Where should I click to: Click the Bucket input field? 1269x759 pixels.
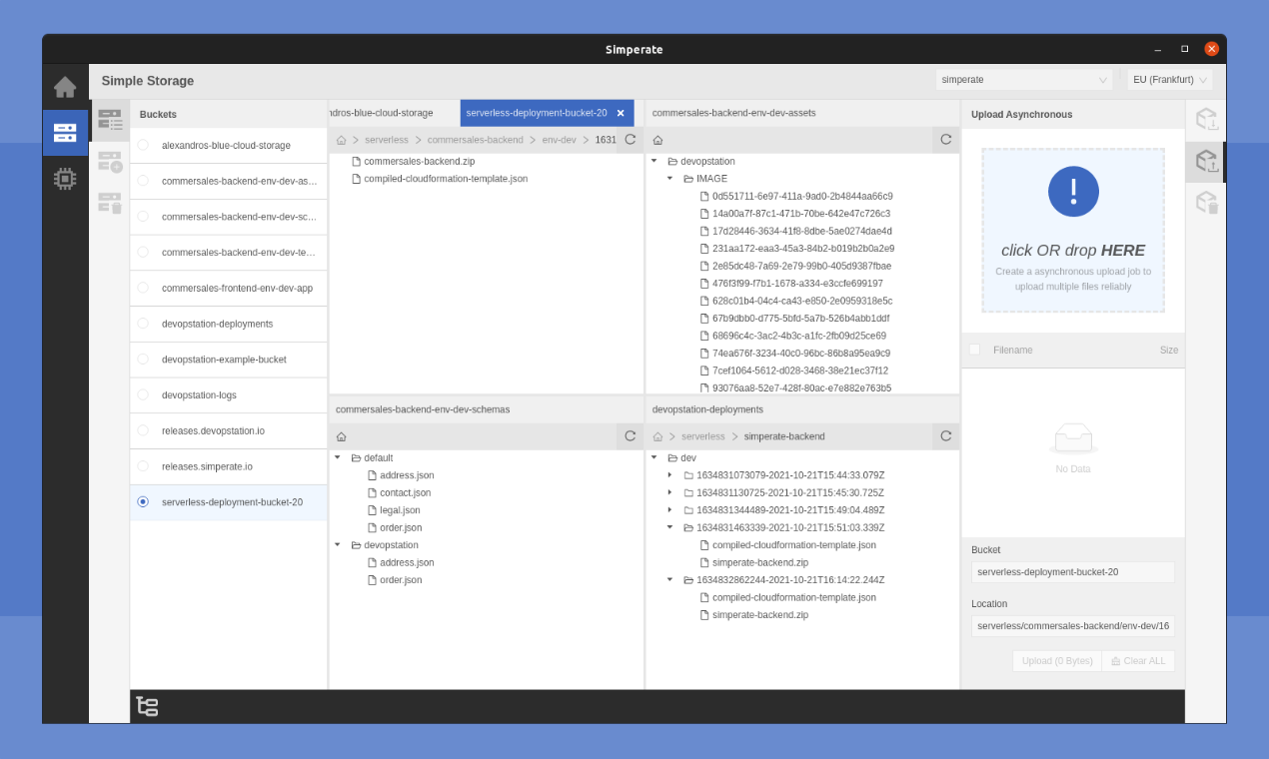[x=1073, y=572]
